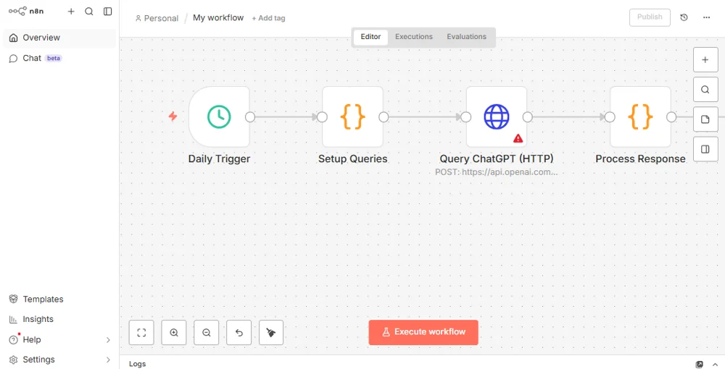
Task: Expand the Settings submenu chevron
Action: [108, 360]
